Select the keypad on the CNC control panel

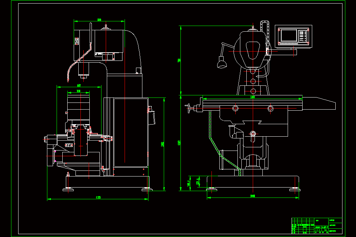303,36
